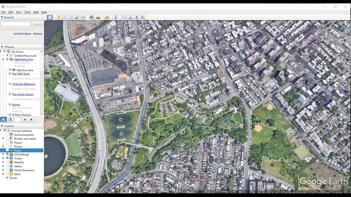The width and height of the screenshot is (351, 197).
Task: Collapse the Places panel header triangle
Action: [x=2, y=47]
